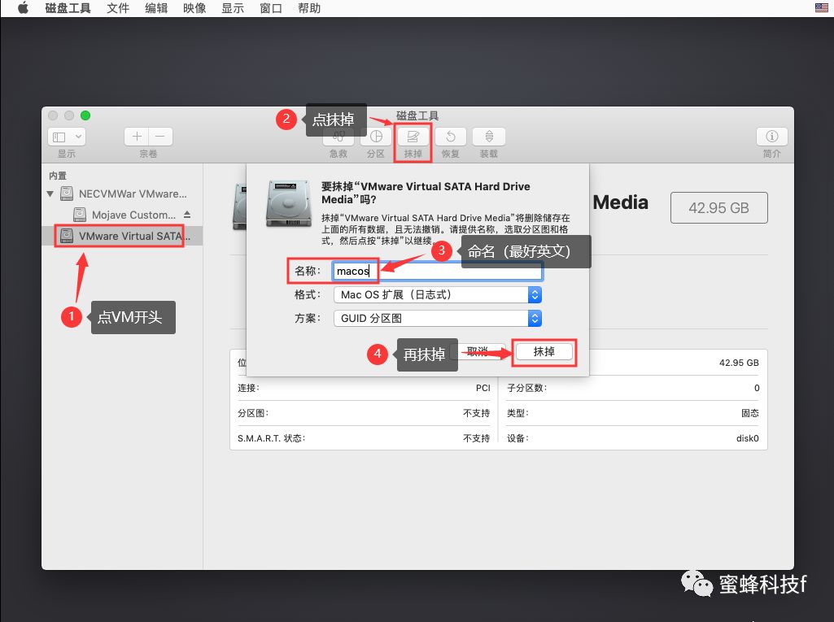834x622 pixels.
Task: Select VMware Virtual SATA disk in sidebar
Action: [x=122, y=236]
